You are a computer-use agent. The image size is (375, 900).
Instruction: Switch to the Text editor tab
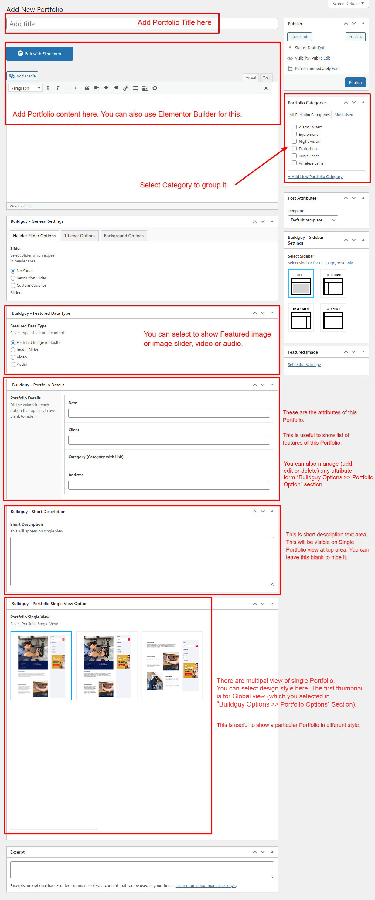click(x=266, y=77)
